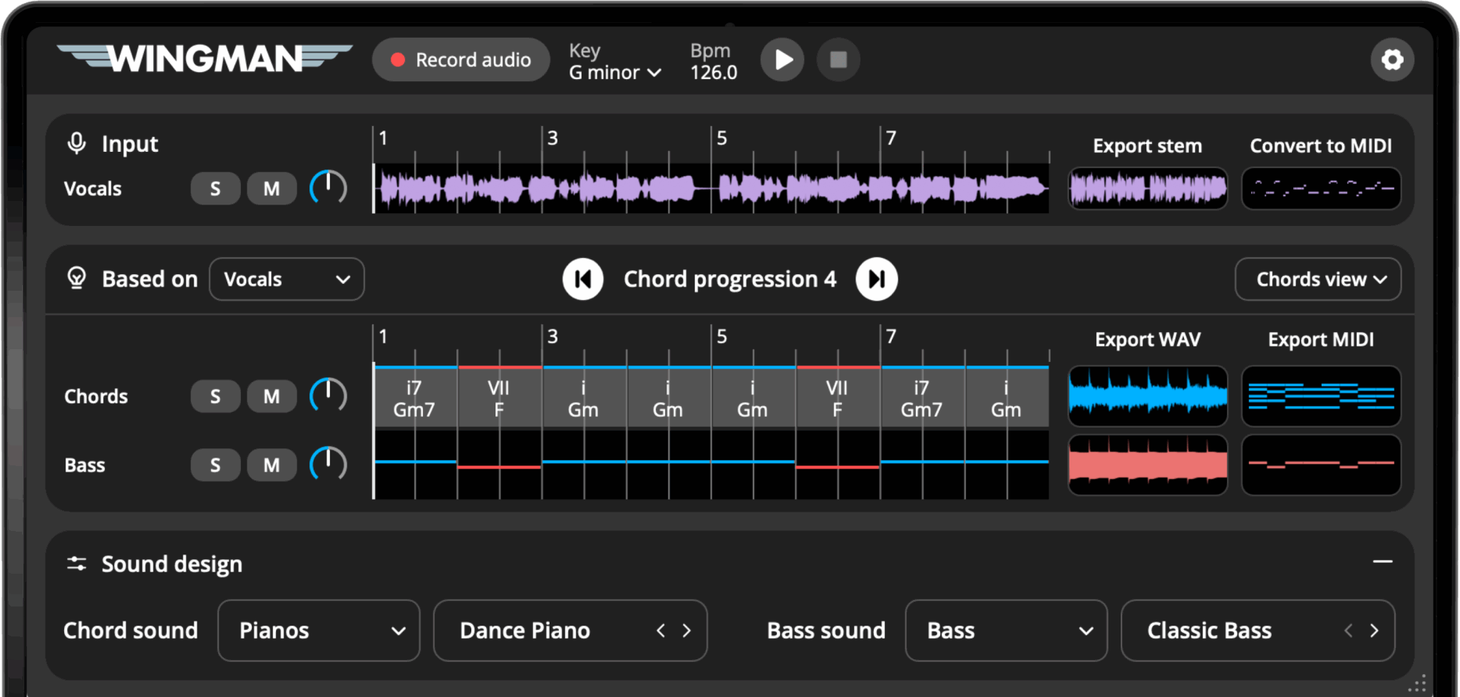Open the Based on Vocals dropdown
Image resolution: width=1460 pixels, height=697 pixels.
287,279
